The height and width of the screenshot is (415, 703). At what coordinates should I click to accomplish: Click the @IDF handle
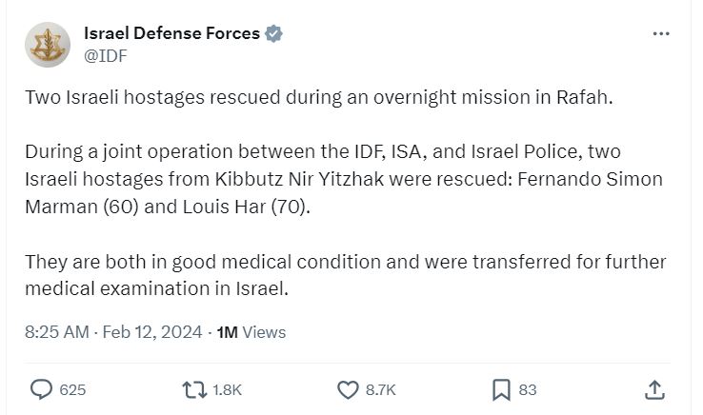tap(106, 55)
